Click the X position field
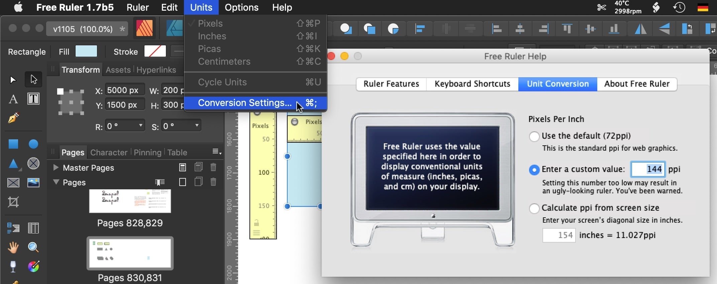 pos(125,90)
